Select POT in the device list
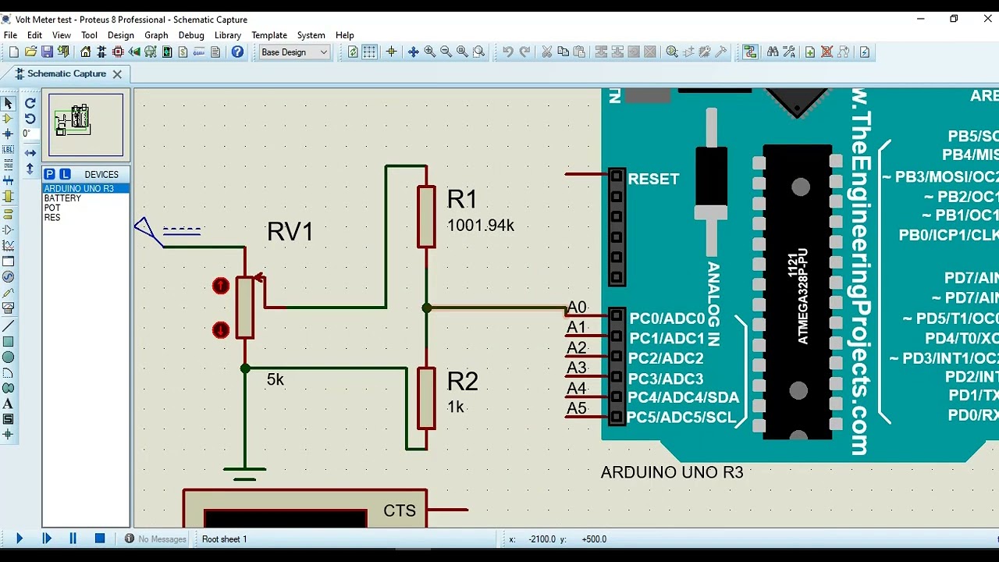This screenshot has width=999, height=562. pyautogui.click(x=86, y=208)
